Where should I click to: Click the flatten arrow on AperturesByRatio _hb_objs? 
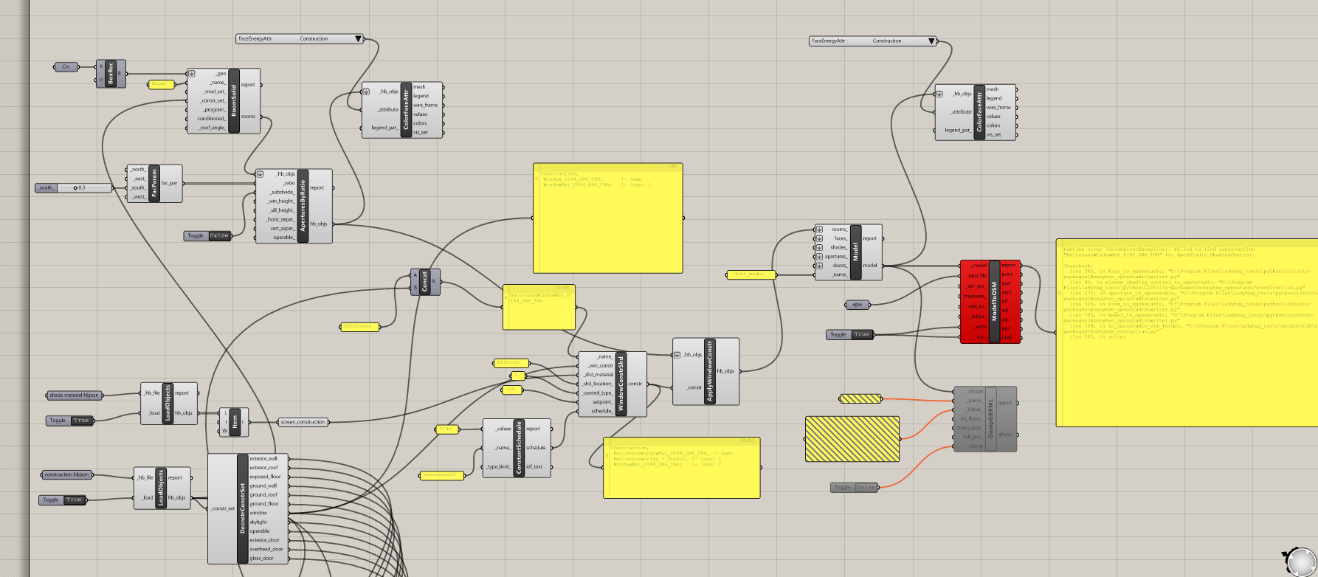click(x=261, y=174)
